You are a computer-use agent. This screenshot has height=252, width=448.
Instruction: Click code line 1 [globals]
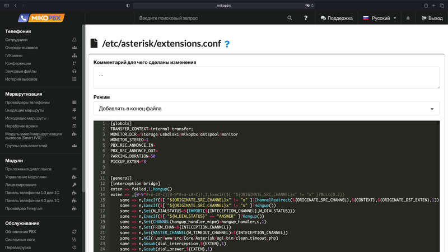click(121, 123)
